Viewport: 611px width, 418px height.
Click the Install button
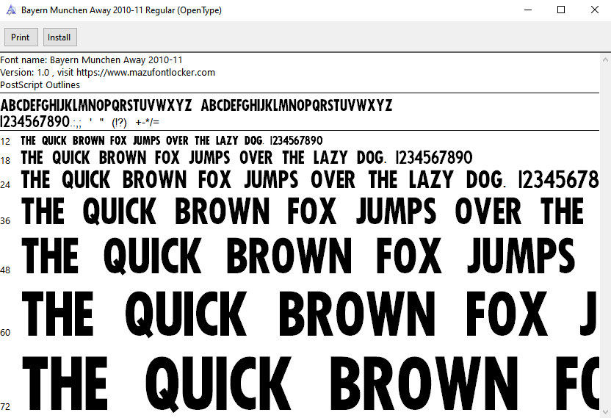coord(60,37)
